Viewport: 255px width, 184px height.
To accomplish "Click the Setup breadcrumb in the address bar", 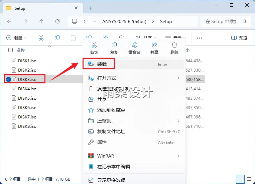I will click(166, 21).
